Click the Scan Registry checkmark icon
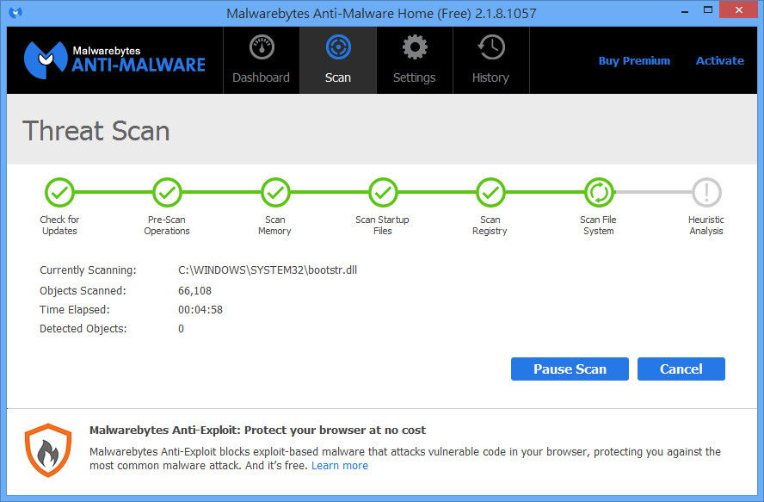Screen dimensions: 764x502 coord(490,193)
